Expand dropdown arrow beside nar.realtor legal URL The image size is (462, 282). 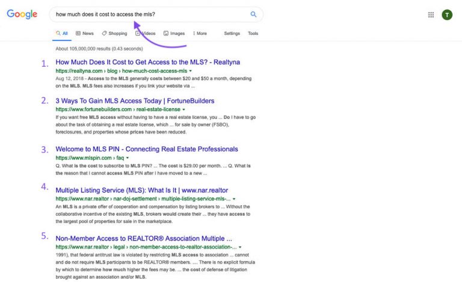[240, 247]
